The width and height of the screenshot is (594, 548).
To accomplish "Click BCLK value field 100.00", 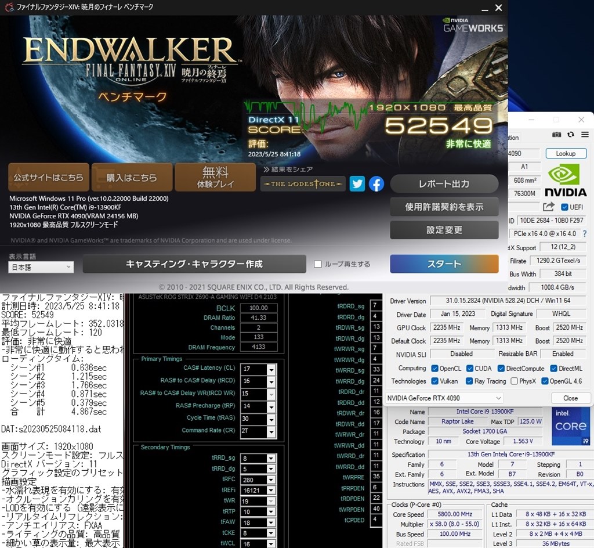I will click(x=258, y=308).
